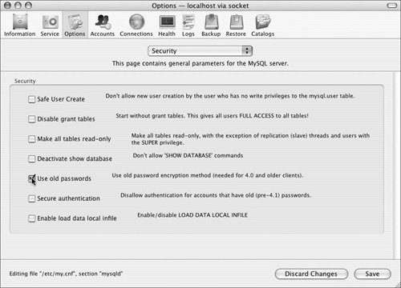This screenshot has width=401, height=288.
Task: Open the Information toolbar icon
Action: point(20,22)
